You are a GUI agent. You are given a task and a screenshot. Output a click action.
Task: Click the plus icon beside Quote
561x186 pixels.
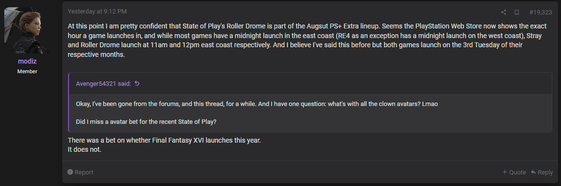tap(505, 172)
